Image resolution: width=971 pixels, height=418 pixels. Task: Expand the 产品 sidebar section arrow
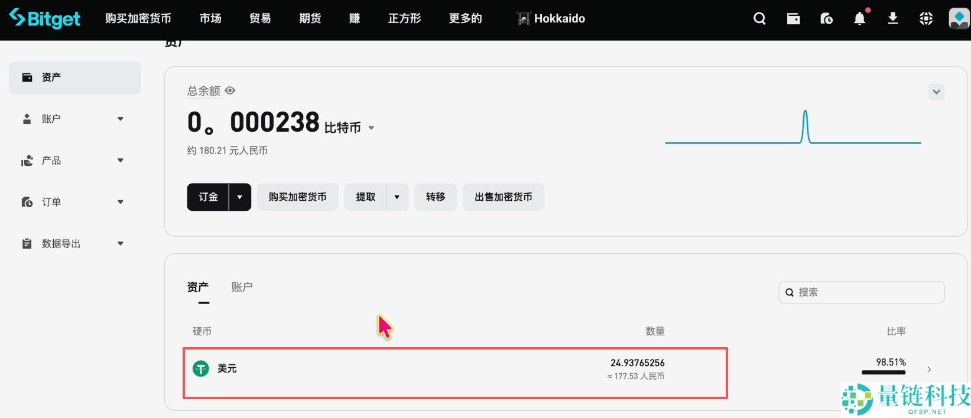(121, 161)
